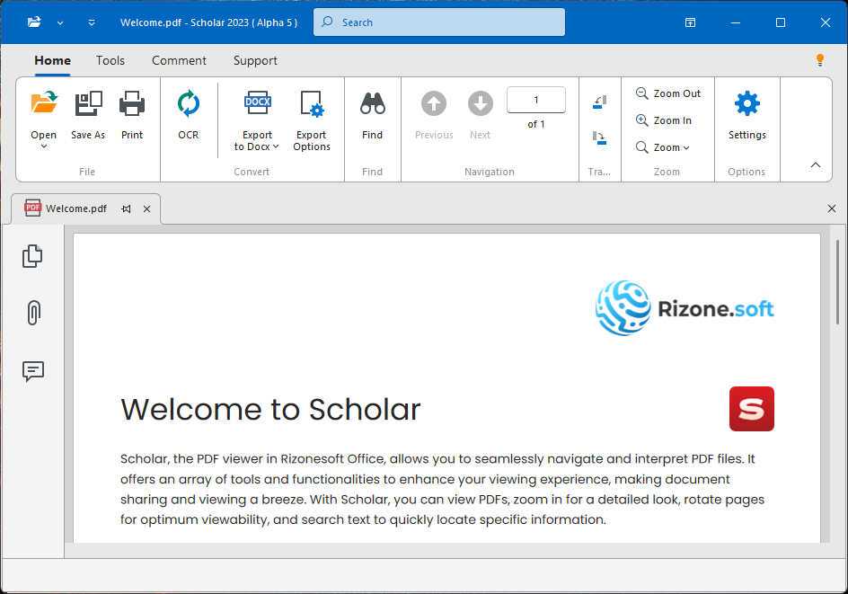Open the quick access dropdown arrow in title bar
The image size is (848, 594).
point(60,22)
